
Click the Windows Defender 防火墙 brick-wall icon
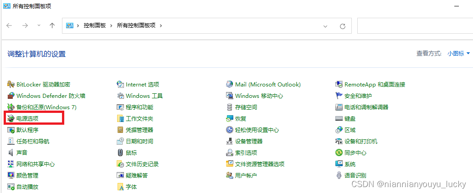tap(11, 96)
